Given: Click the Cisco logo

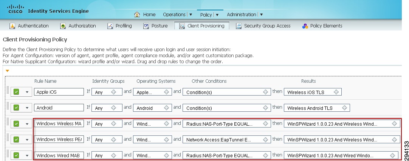Looking at the screenshot, I should tap(15, 9).
